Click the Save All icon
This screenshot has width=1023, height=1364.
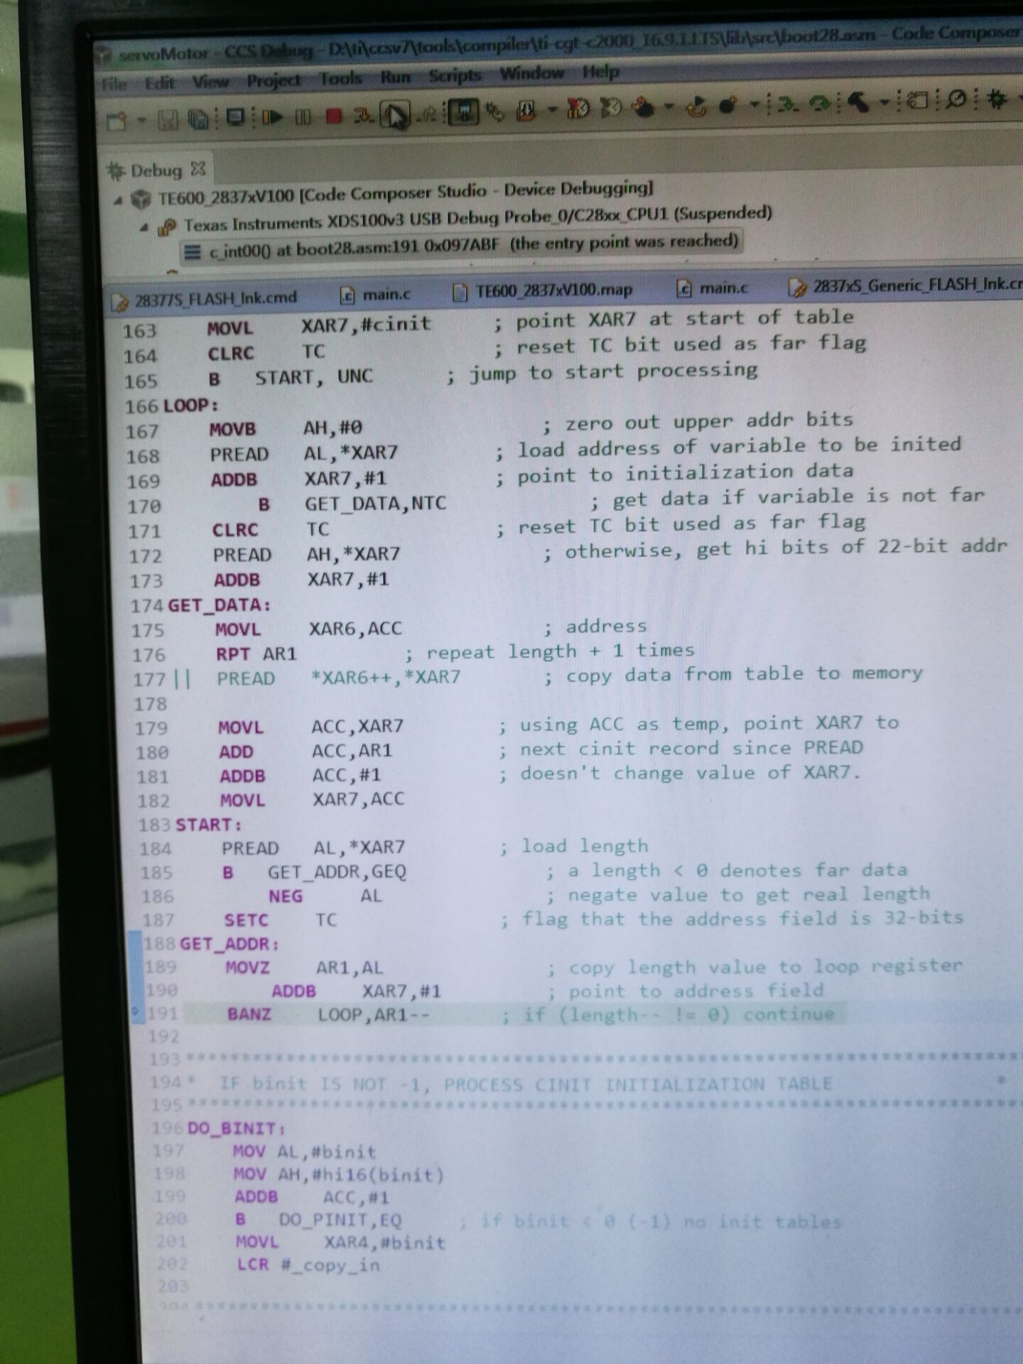tap(198, 119)
